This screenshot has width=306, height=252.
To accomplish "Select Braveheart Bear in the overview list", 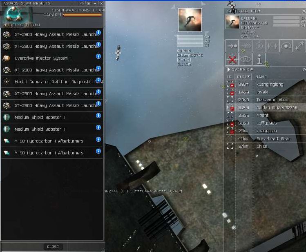I will click(273, 139).
